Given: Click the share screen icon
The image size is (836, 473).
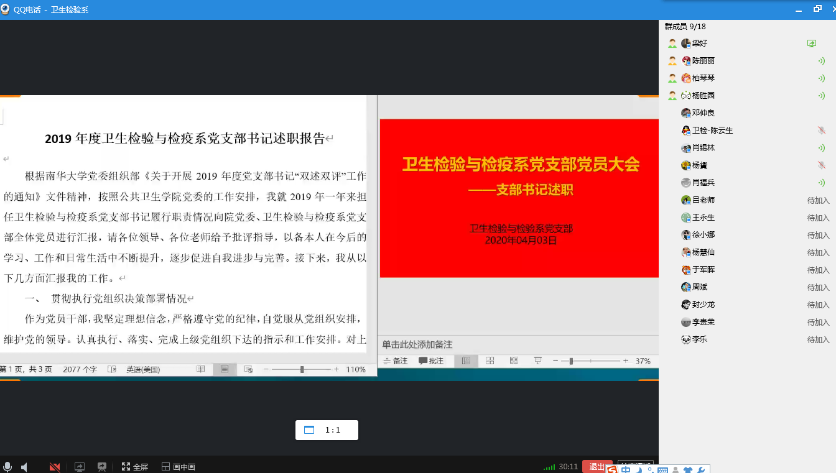Looking at the screenshot, I should click(80, 467).
